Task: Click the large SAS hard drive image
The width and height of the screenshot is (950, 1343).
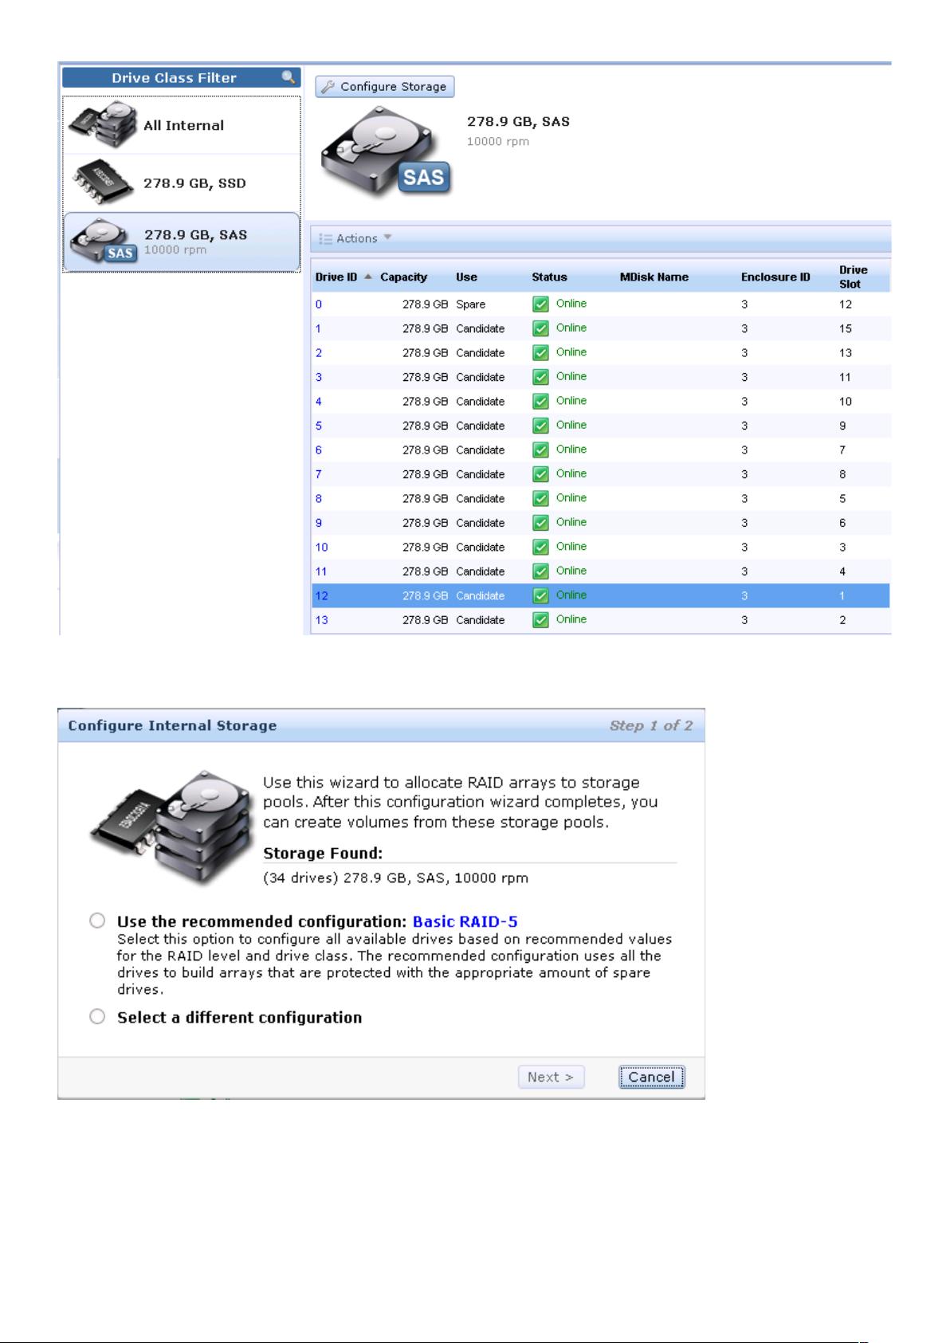Action: tap(386, 153)
